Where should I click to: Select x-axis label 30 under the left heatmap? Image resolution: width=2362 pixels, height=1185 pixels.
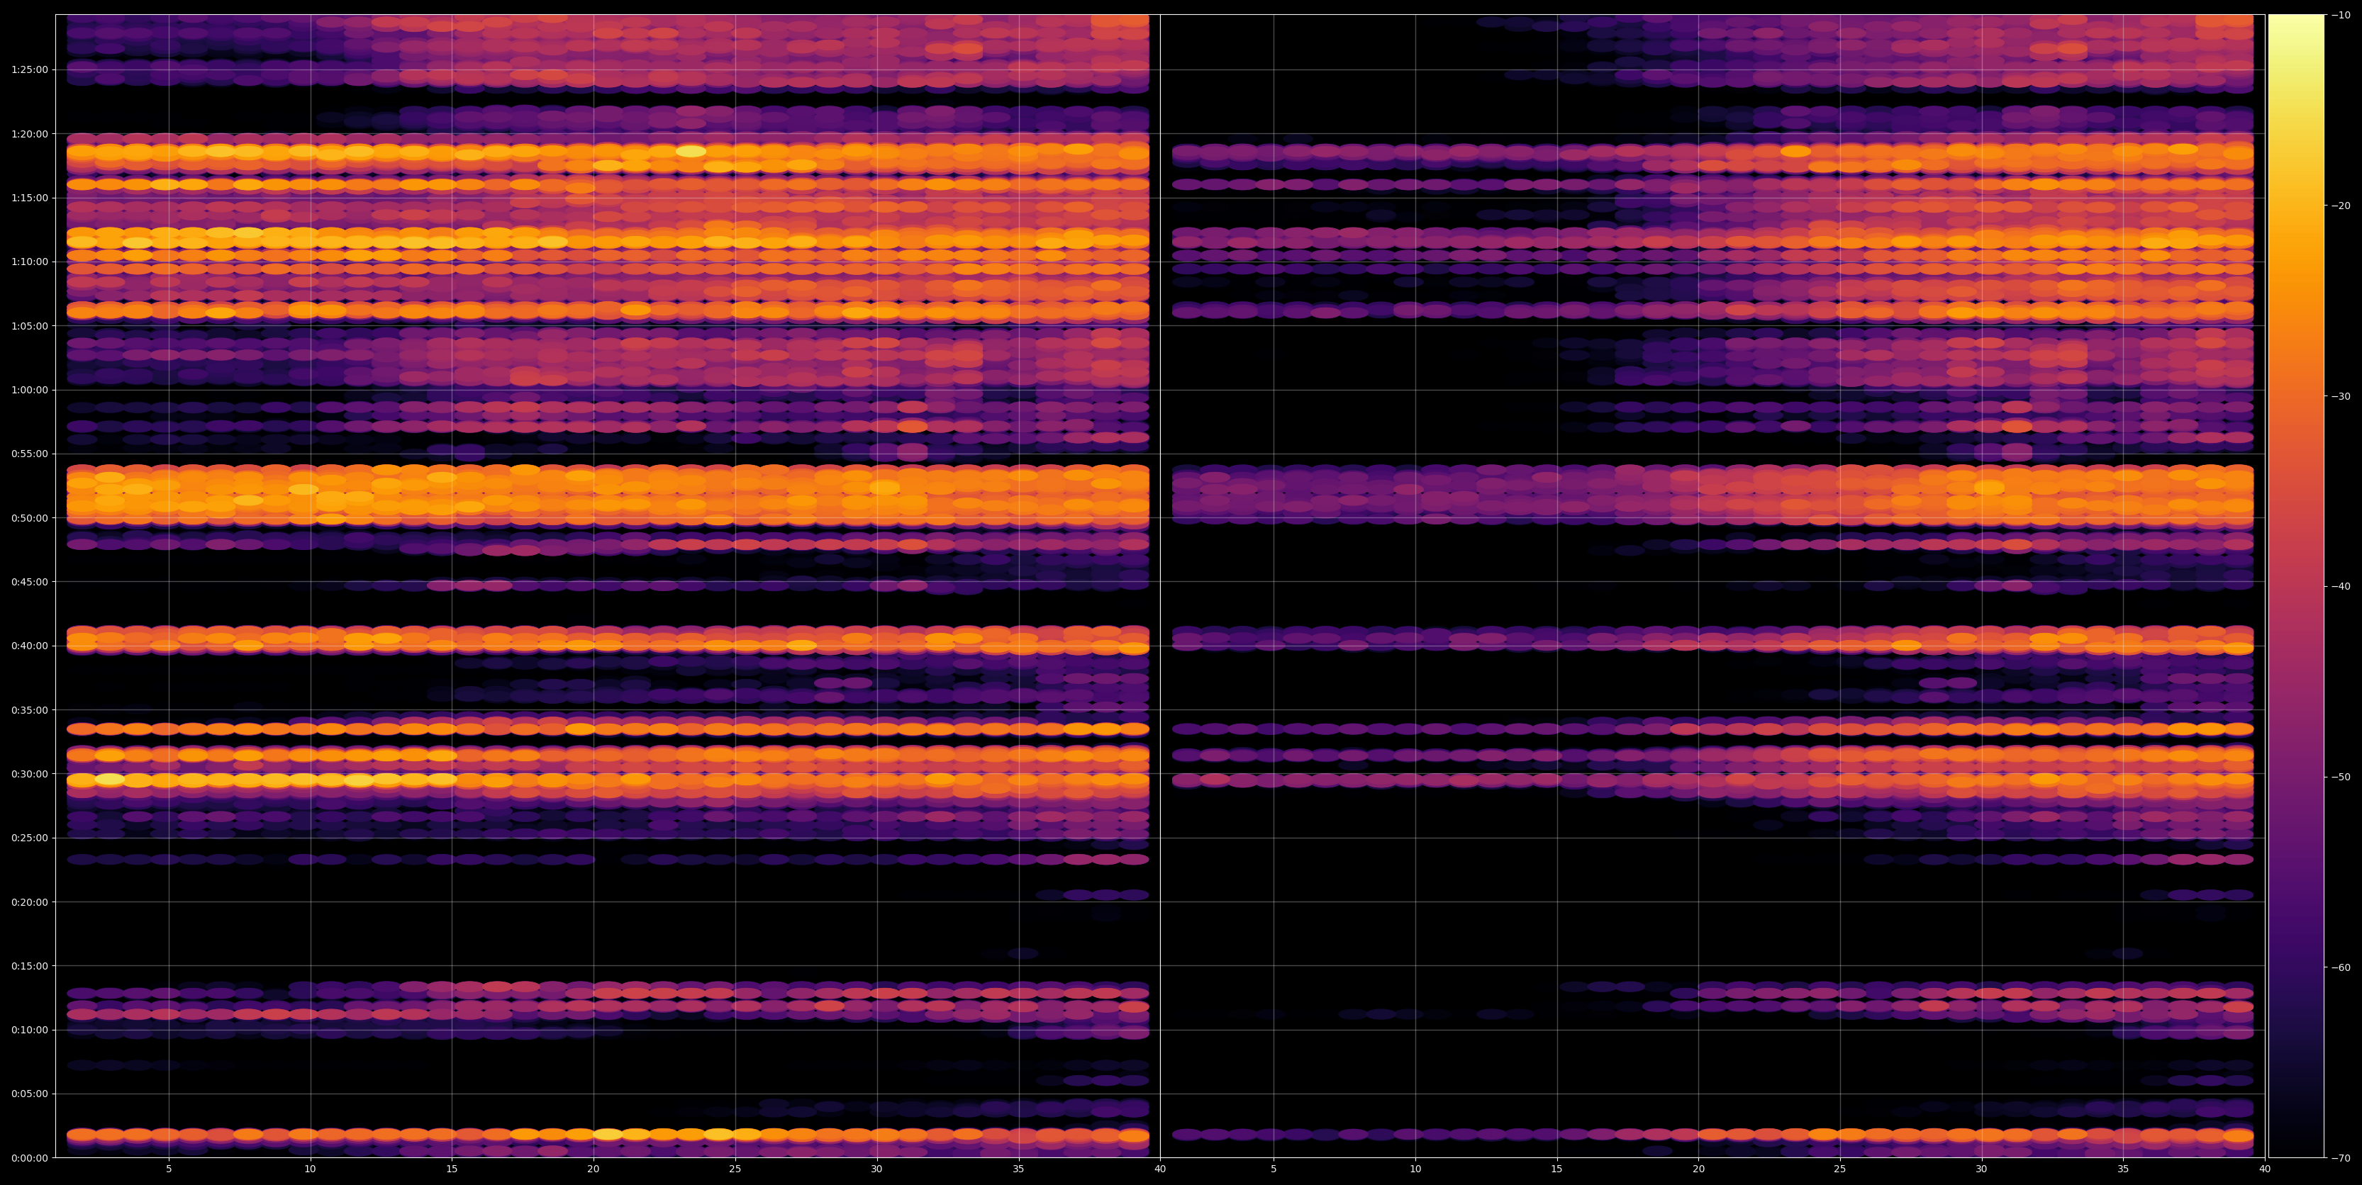pos(876,1169)
